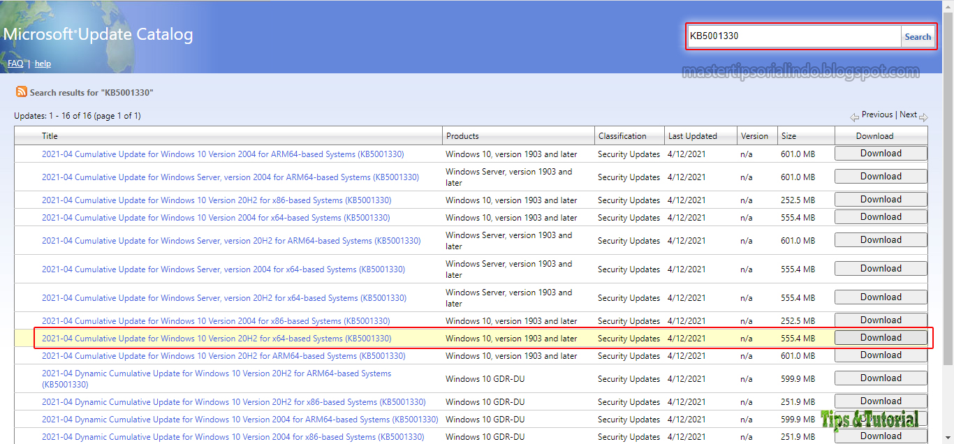Click the Search button
Viewport: 954px width, 444px height.
coord(918,36)
